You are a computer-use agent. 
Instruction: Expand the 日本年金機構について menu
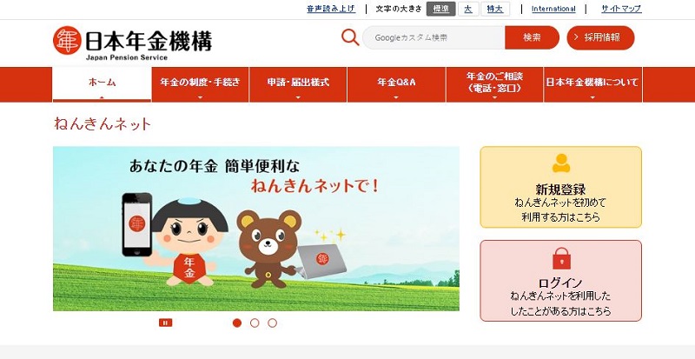pos(592,85)
